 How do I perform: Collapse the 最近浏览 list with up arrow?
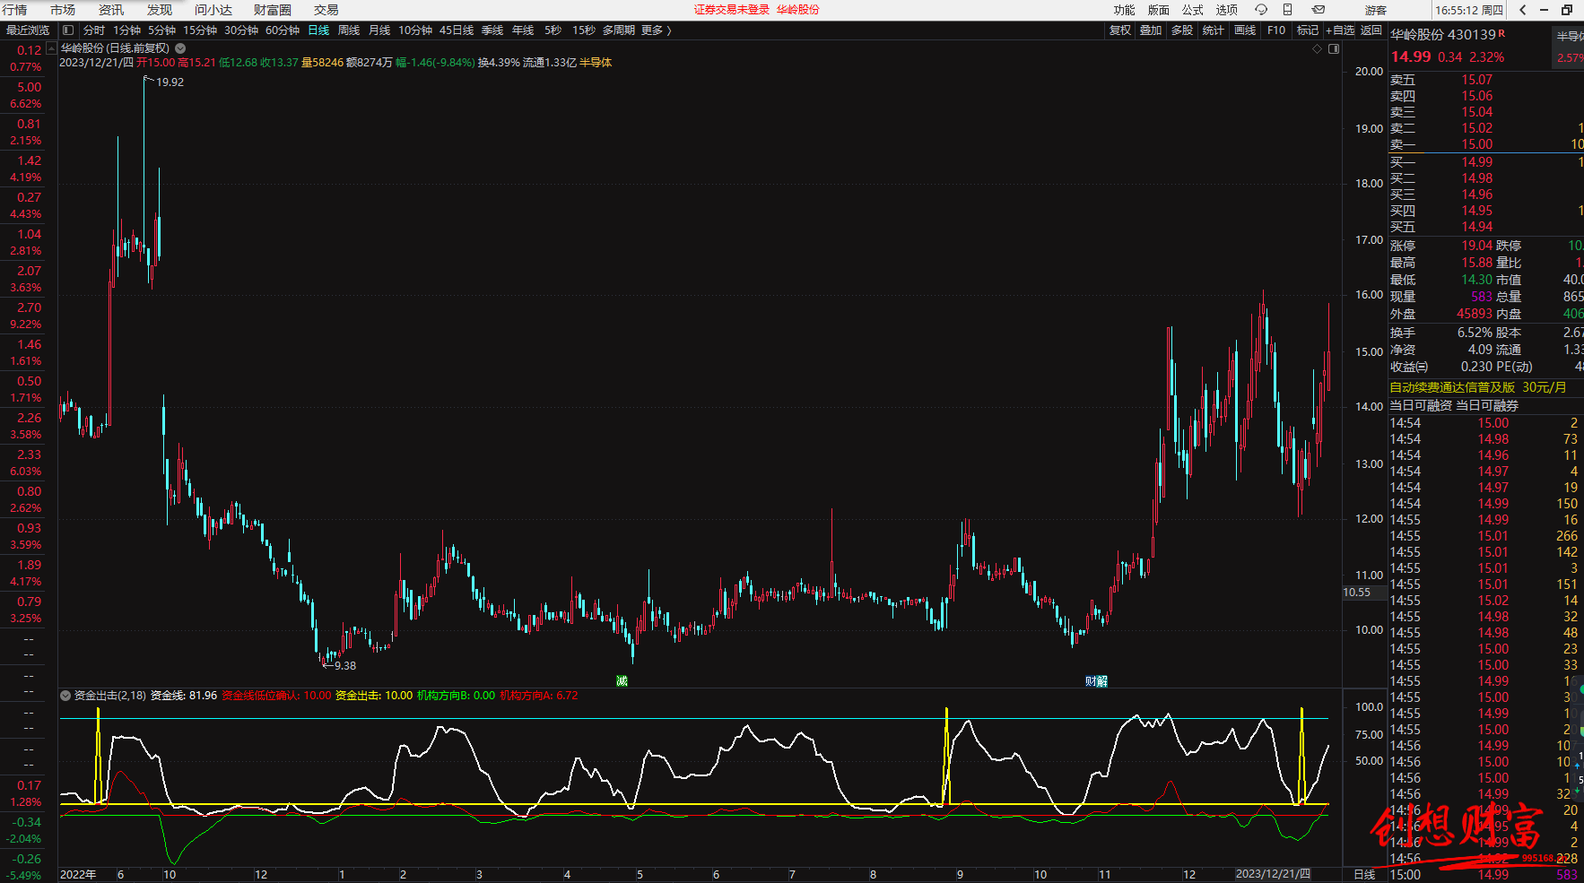[x=51, y=48]
